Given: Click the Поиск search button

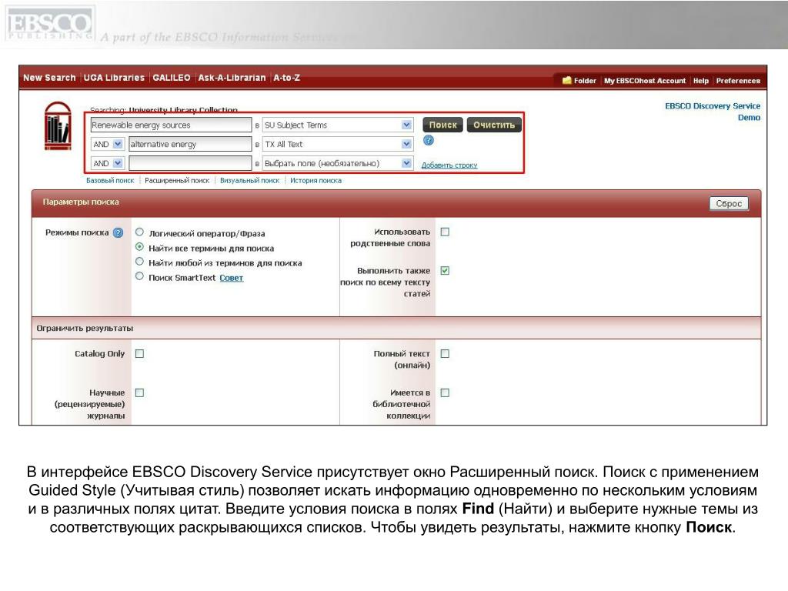Looking at the screenshot, I should point(442,125).
